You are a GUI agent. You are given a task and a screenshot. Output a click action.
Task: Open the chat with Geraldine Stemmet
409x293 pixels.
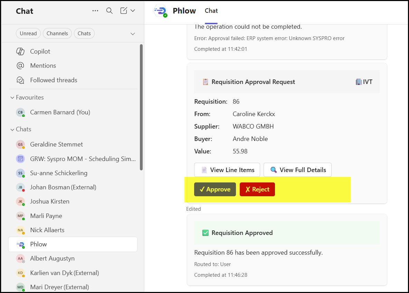(56, 144)
